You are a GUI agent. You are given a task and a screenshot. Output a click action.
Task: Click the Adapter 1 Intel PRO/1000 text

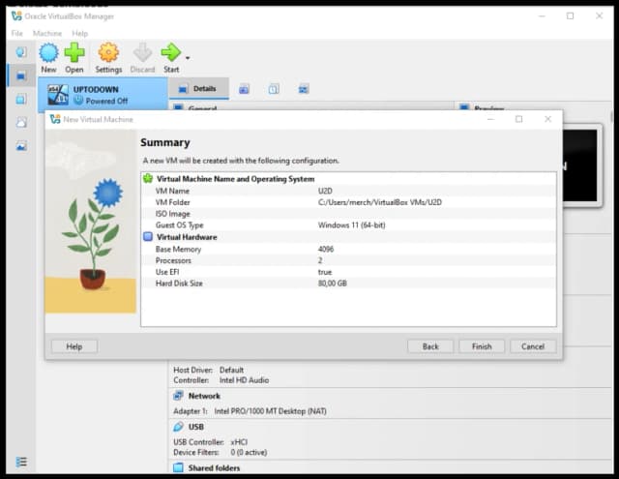[250, 411]
